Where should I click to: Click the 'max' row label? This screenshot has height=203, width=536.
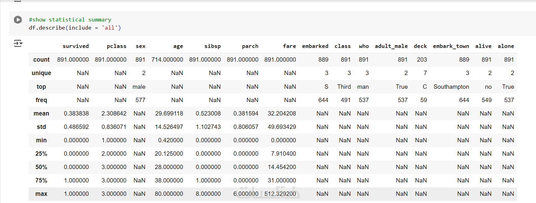[41, 194]
